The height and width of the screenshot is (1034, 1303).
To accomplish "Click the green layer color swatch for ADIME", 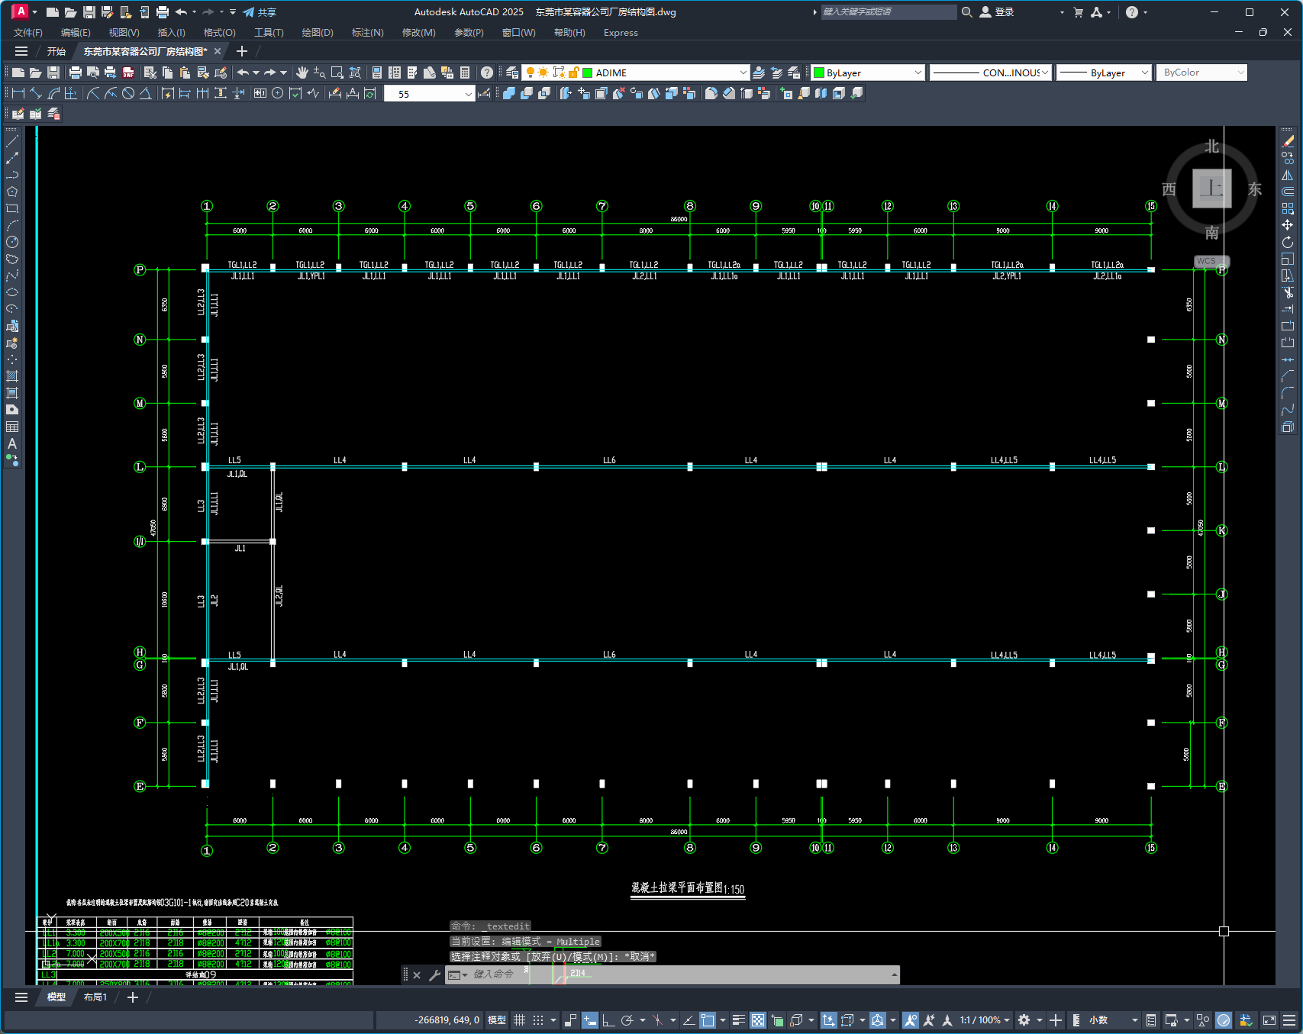I will (588, 72).
